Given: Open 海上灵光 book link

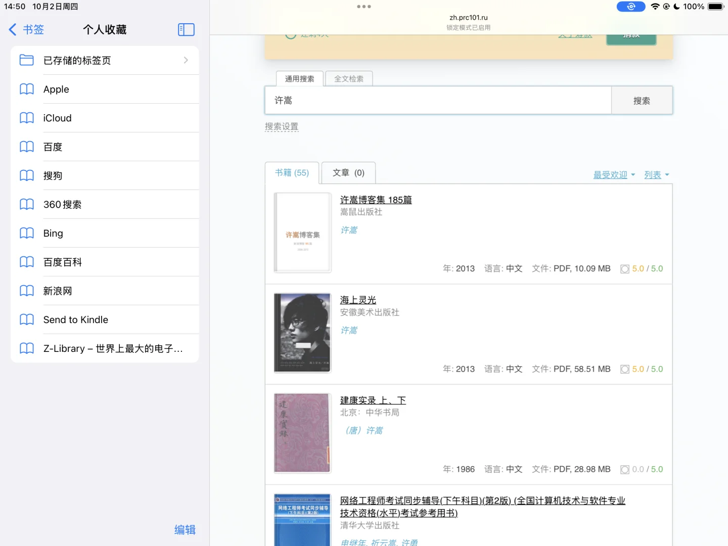Looking at the screenshot, I should [x=358, y=300].
